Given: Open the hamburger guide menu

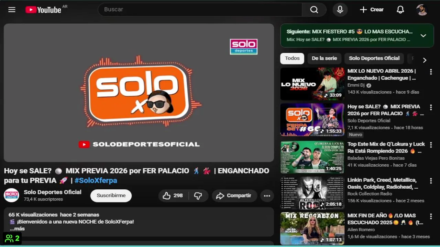Looking at the screenshot, I should pyautogui.click(x=12, y=10).
